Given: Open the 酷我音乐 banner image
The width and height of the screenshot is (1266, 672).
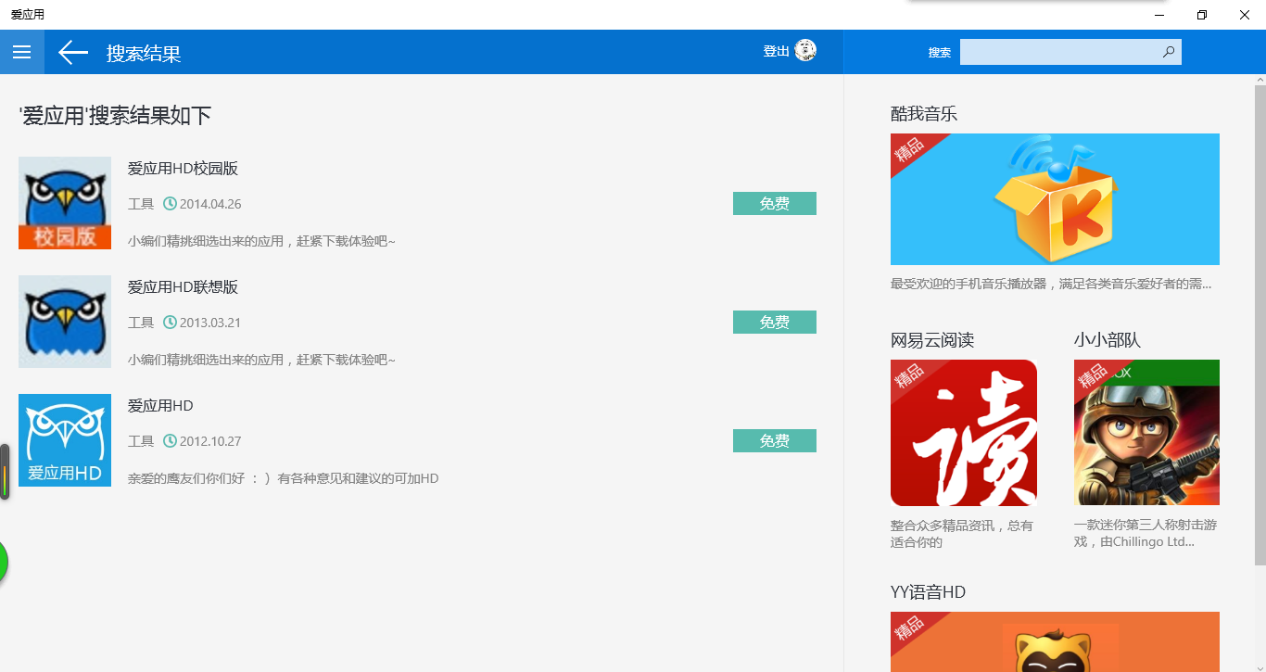Looking at the screenshot, I should pos(1055,199).
